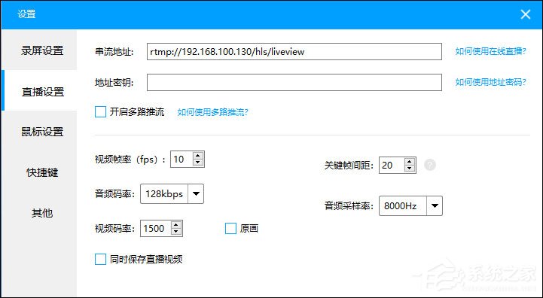Screen dimensions: 543x298
Task: Click the help icon beside 关键帧间距
Action: pyautogui.click(x=430, y=165)
